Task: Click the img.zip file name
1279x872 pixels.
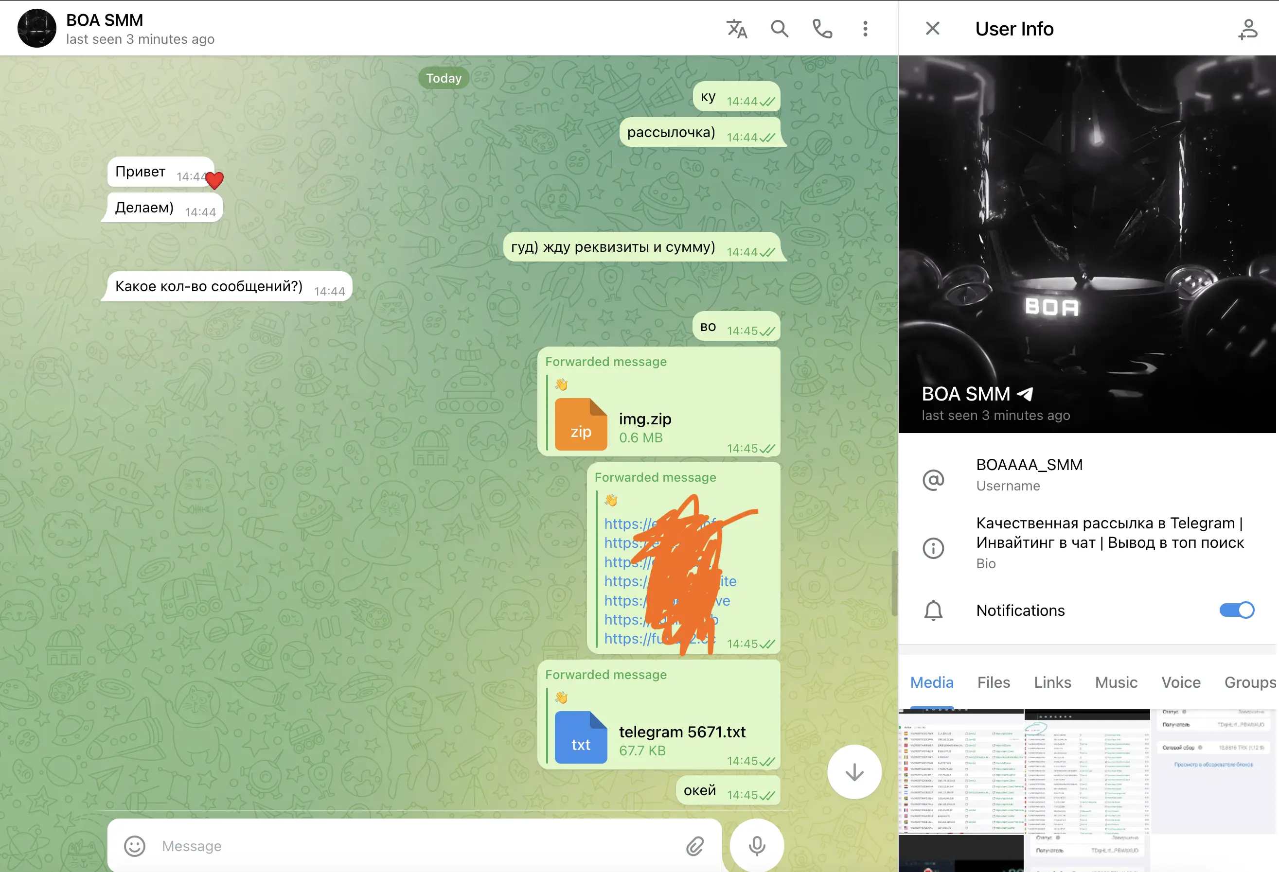Action: pos(644,419)
